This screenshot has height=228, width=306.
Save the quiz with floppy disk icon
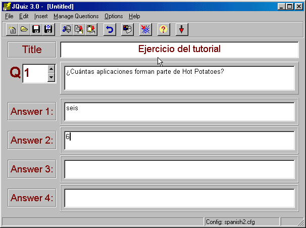[x=36, y=29]
